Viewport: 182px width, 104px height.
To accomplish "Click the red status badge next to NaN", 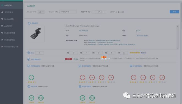I will (69, 59).
